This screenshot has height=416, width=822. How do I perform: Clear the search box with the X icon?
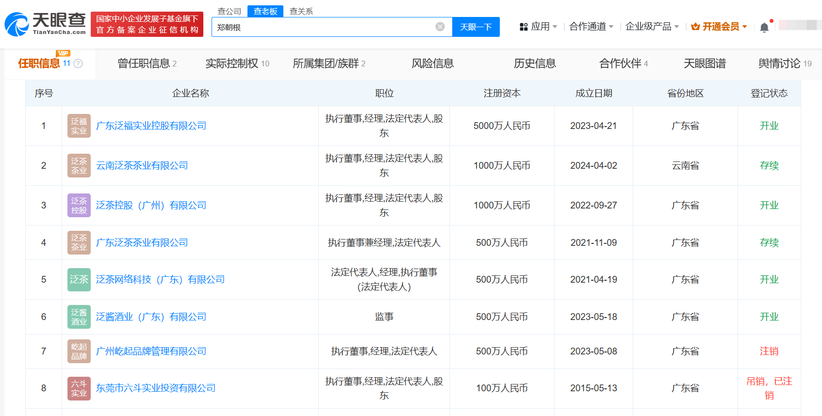click(x=440, y=27)
